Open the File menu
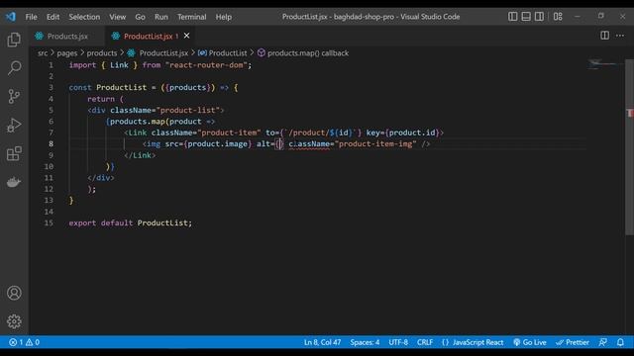The height and width of the screenshot is (356, 634). click(x=31, y=17)
